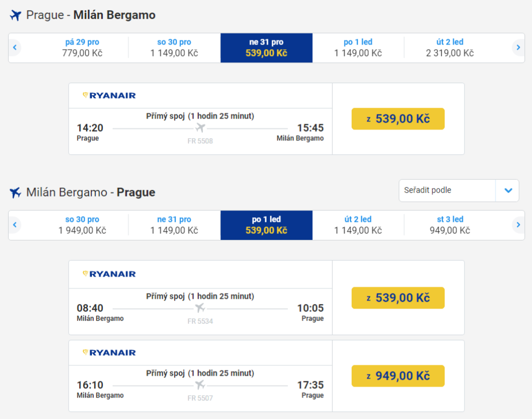This screenshot has width=532, height=419.
Task: Click the Ryanair logo on flight FR 5534
Action: click(x=109, y=274)
